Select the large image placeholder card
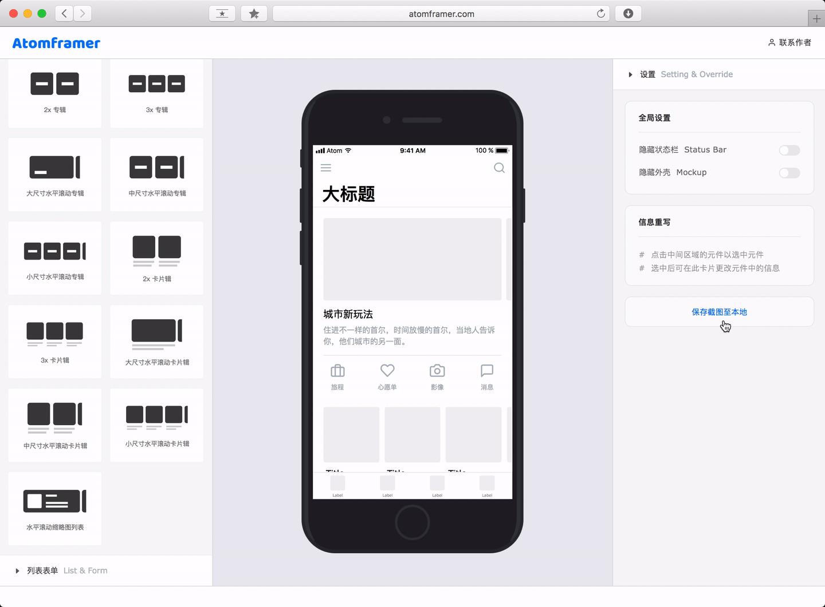The height and width of the screenshot is (607, 825). (x=412, y=259)
